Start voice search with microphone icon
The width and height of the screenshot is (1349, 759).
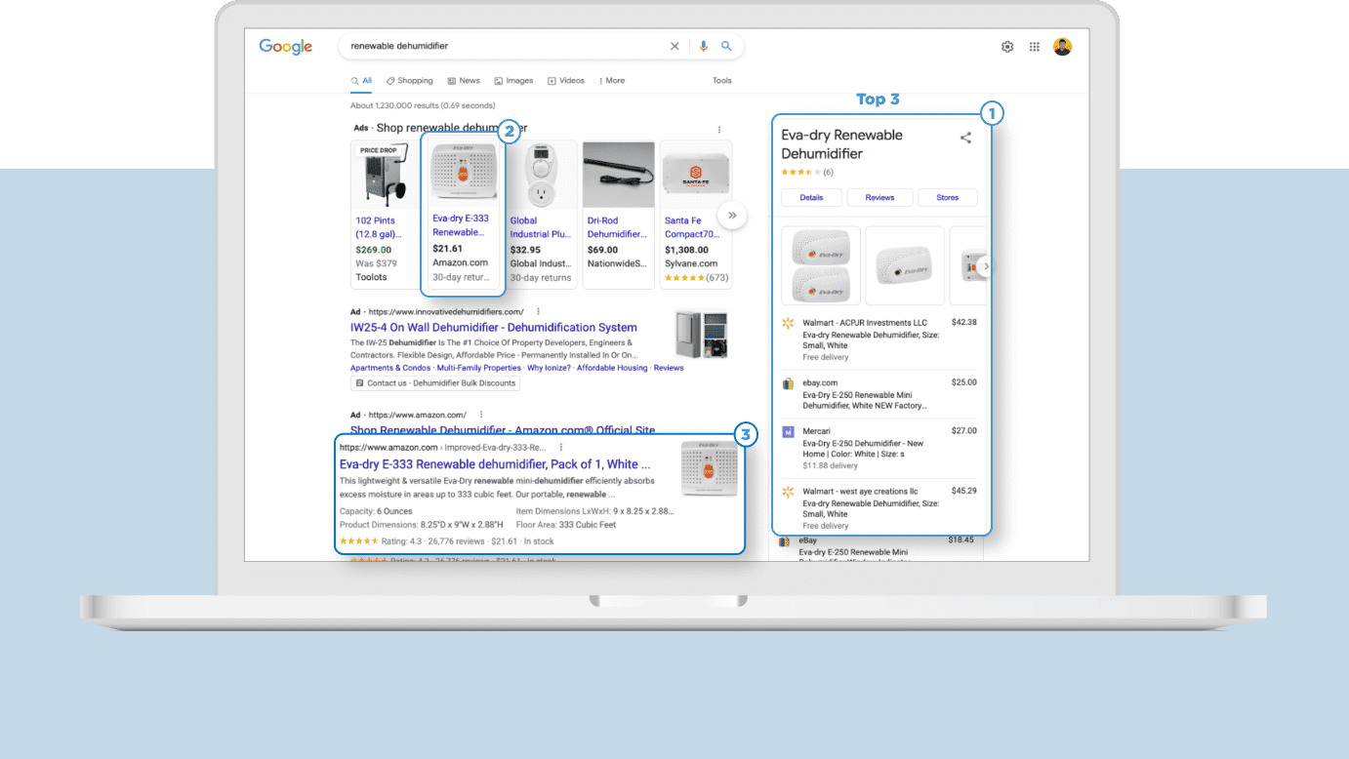tap(703, 46)
